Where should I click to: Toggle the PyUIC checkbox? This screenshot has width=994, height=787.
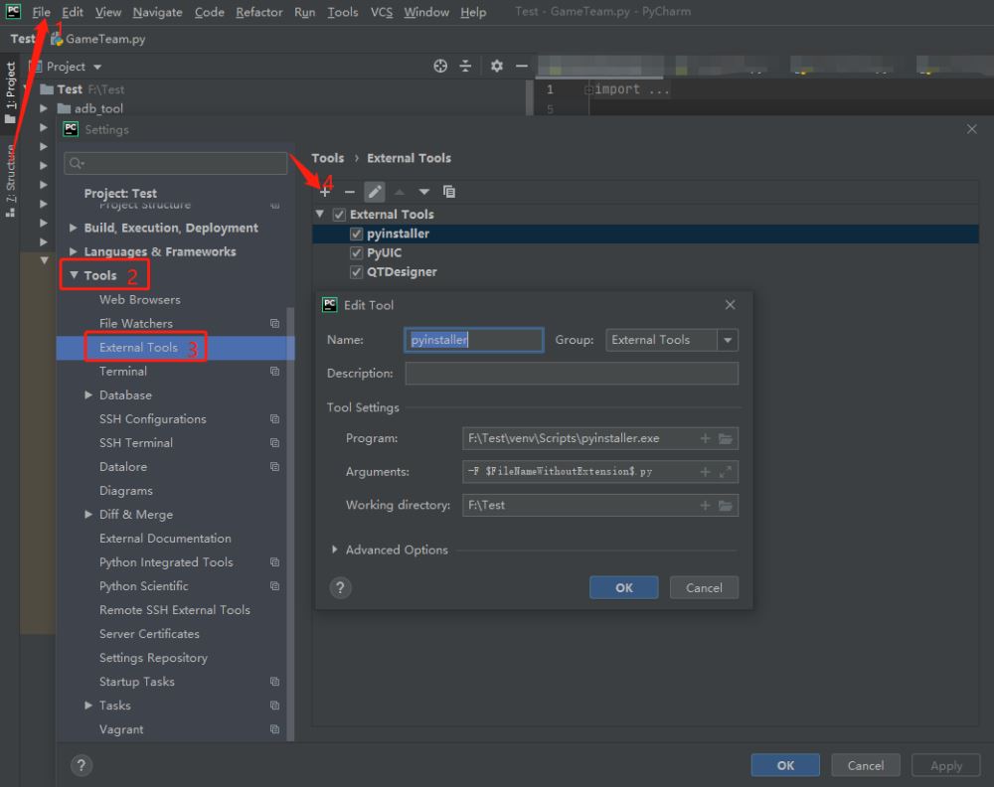(x=356, y=252)
